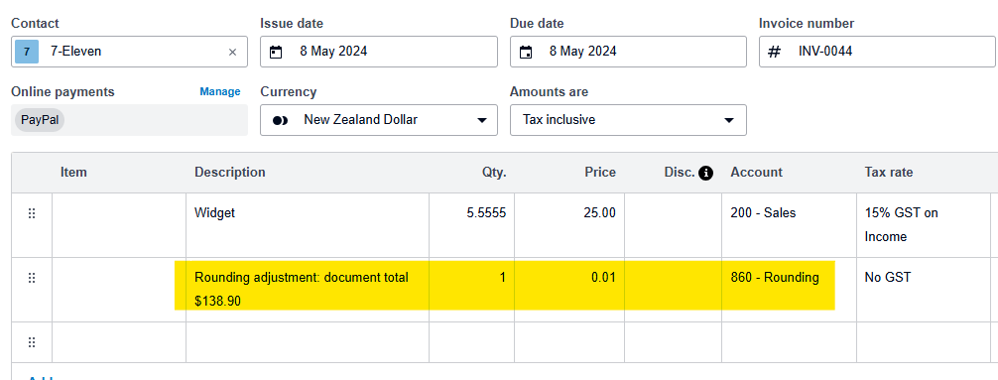The height and width of the screenshot is (380, 998).
Task: Grab the Rounding adjustment row drag handle
Action: 32,278
